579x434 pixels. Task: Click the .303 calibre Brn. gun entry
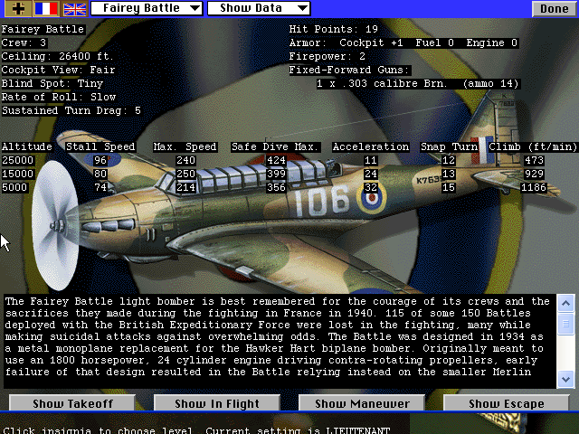417,84
